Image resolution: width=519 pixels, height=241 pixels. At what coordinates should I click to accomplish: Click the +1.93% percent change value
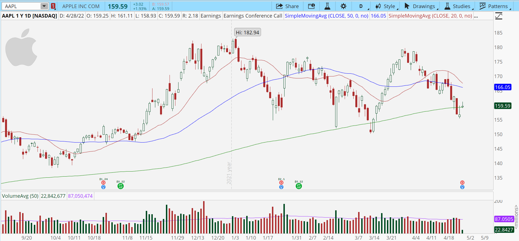coord(140,9)
